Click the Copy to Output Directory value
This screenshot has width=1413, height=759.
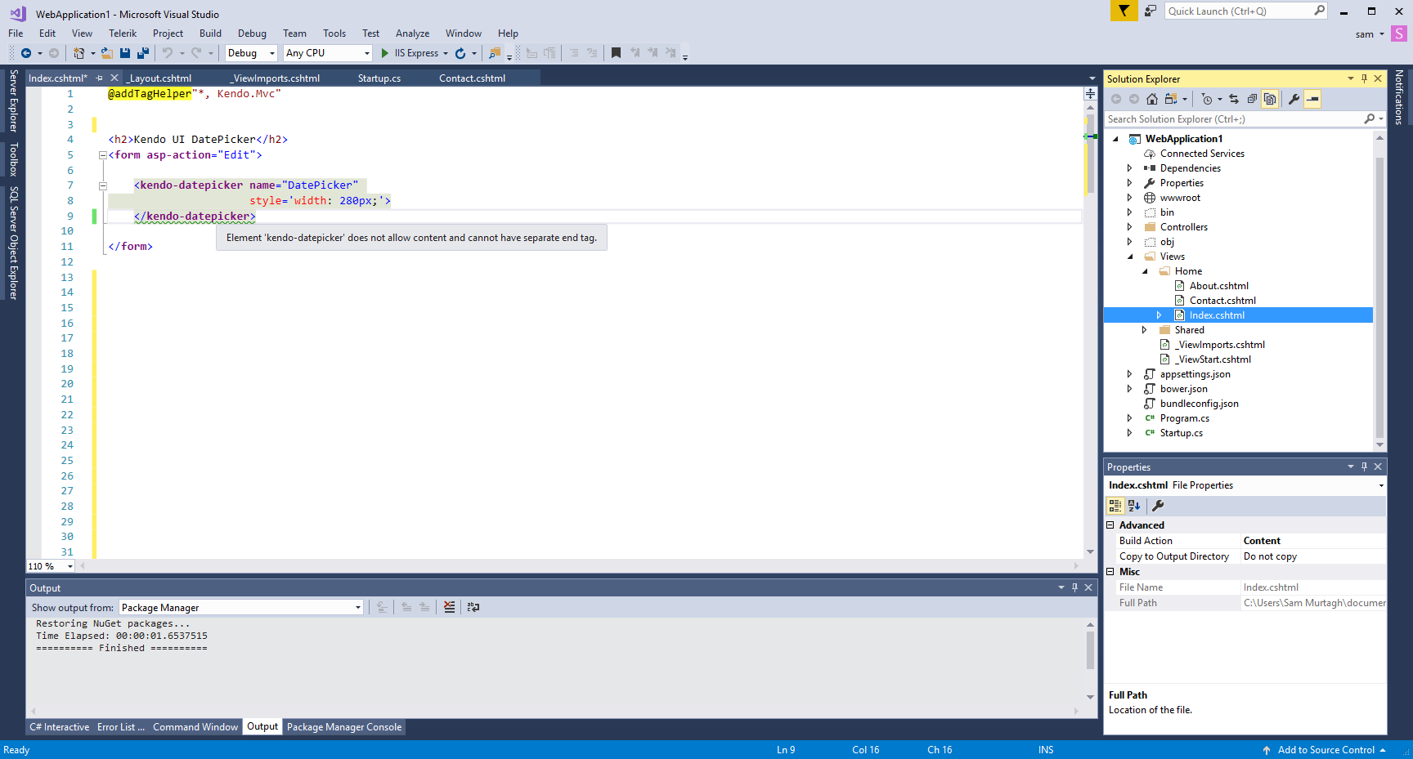point(1313,556)
